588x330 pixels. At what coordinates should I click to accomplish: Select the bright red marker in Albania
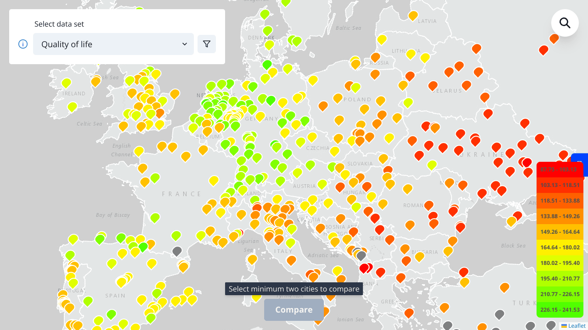click(364, 268)
